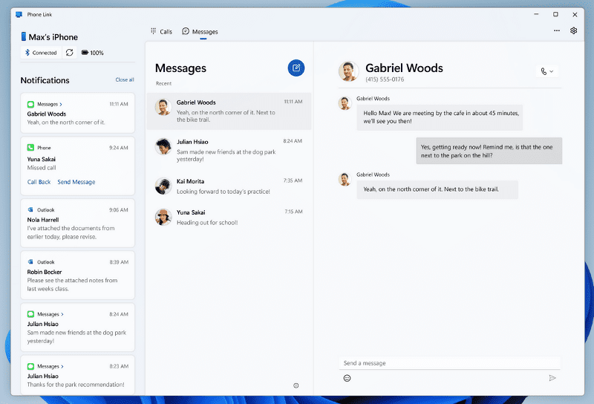The width and height of the screenshot is (594, 404).
Task: Switch to the Messages tab
Action: click(x=200, y=31)
